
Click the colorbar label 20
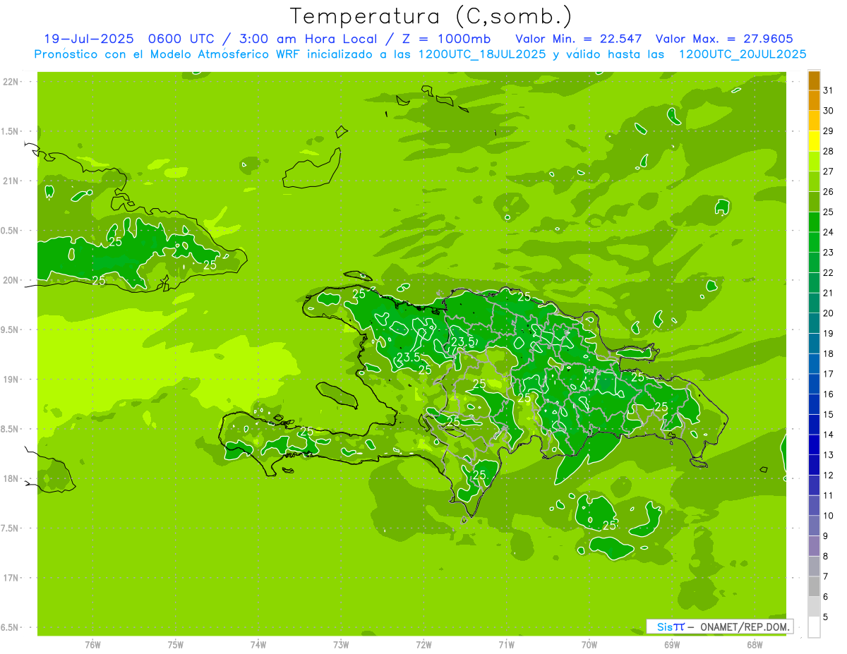(829, 313)
